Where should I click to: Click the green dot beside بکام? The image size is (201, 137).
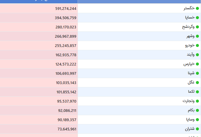(197, 110)
